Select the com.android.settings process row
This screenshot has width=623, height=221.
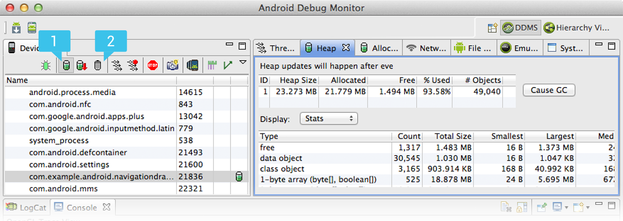coord(69,165)
